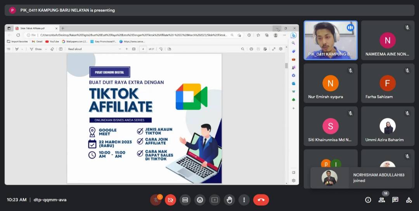This screenshot has width=419, height=211.
Task: Click the Save as icon in PDF toolbar
Action: pos(265,49)
